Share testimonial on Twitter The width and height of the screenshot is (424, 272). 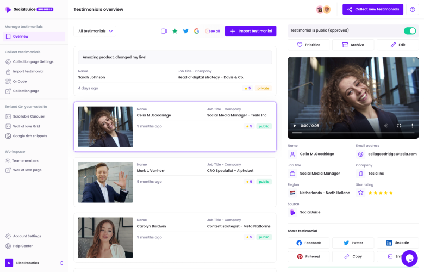[x=353, y=243]
